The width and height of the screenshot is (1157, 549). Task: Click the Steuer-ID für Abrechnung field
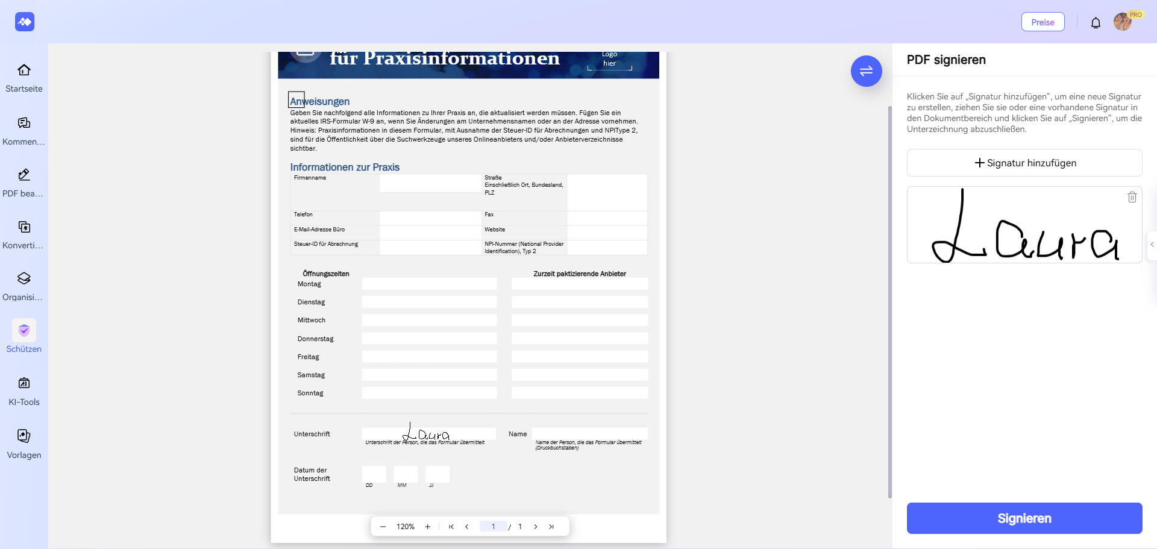pos(430,248)
